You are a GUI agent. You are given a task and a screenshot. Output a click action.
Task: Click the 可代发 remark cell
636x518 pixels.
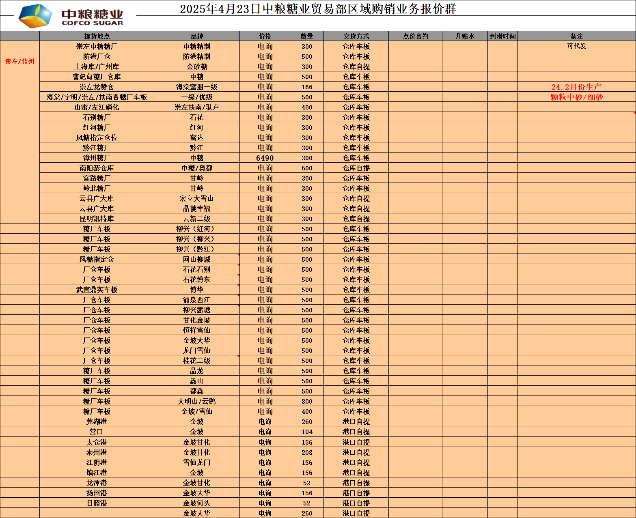point(576,46)
